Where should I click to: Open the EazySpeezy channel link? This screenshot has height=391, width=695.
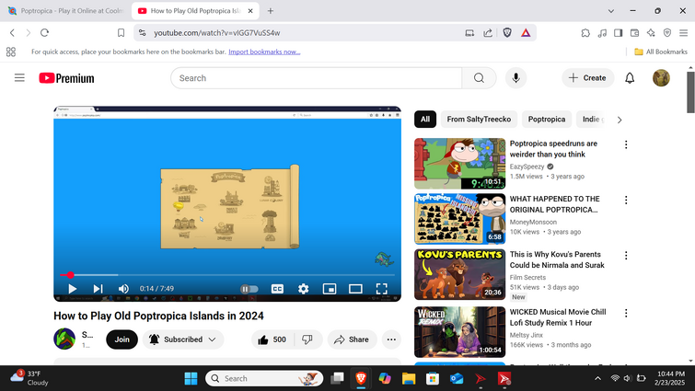527,167
